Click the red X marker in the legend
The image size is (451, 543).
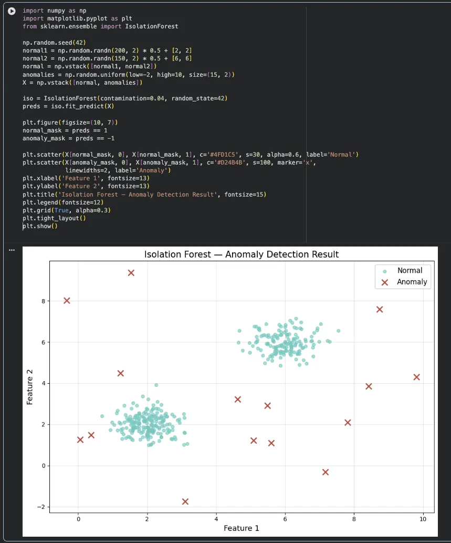[x=385, y=282]
